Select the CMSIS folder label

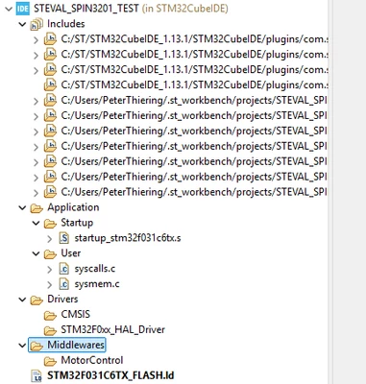click(76, 314)
